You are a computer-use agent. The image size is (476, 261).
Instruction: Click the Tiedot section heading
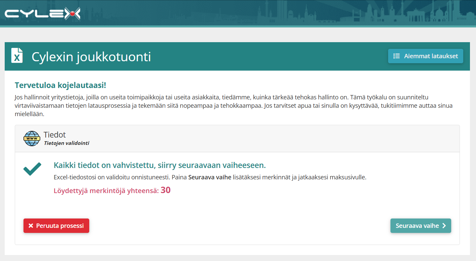pos(55,135)
